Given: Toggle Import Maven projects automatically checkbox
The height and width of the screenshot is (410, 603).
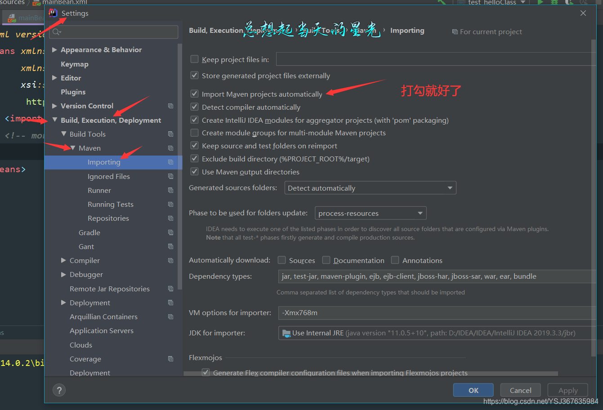Looking at the screenshot, I should pyautogui.click(x=194, y=94).
